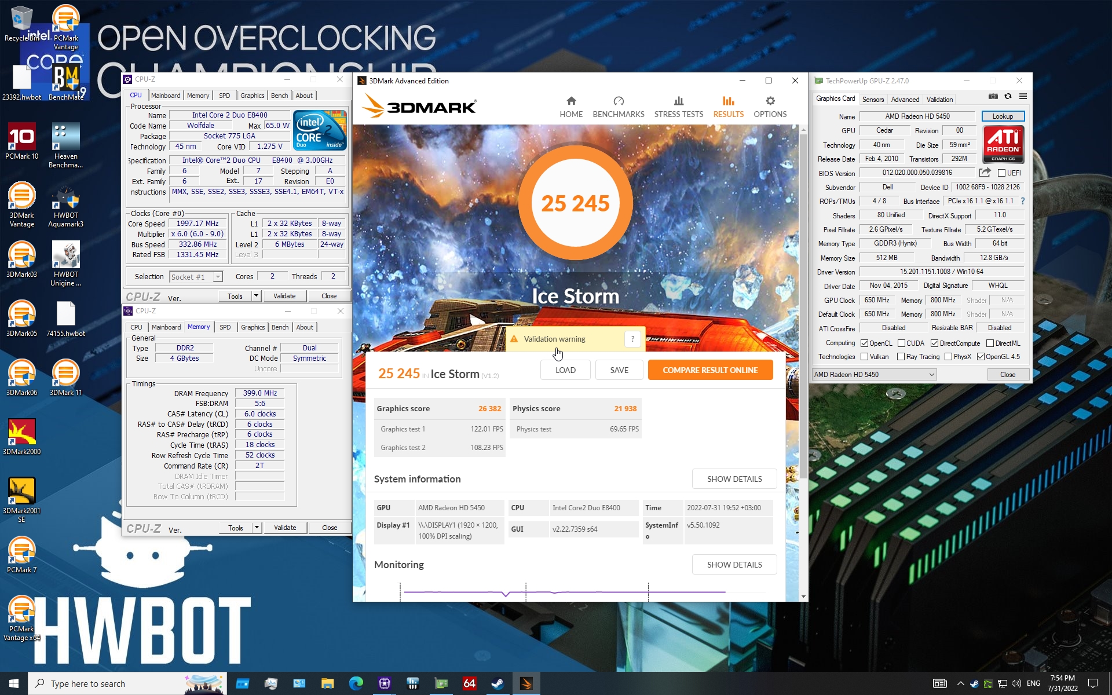Viewport: 1112px width, 695px height.
Task: Click the Close button in GPU-Z
Action: pyautogui.click(x=1008, y=375)
